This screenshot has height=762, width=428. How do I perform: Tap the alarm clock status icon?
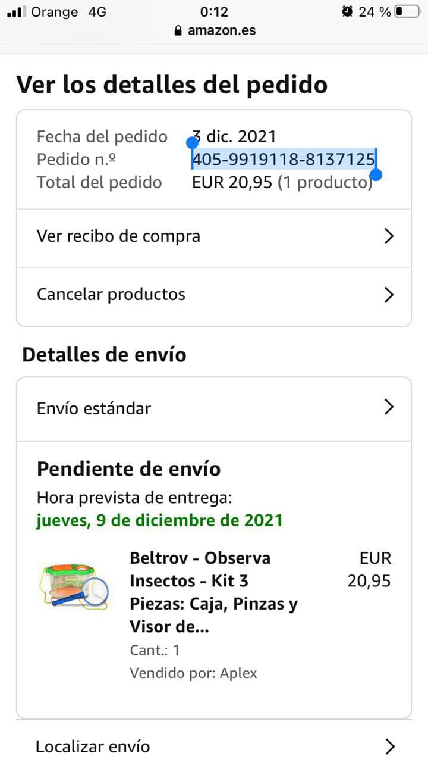pyautogui.click(x=348, y=11)
